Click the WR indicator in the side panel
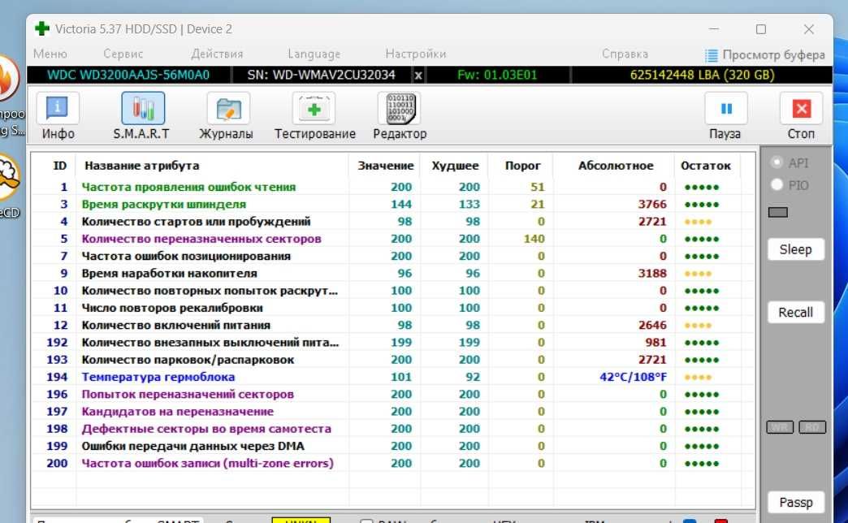 [780, 427]
